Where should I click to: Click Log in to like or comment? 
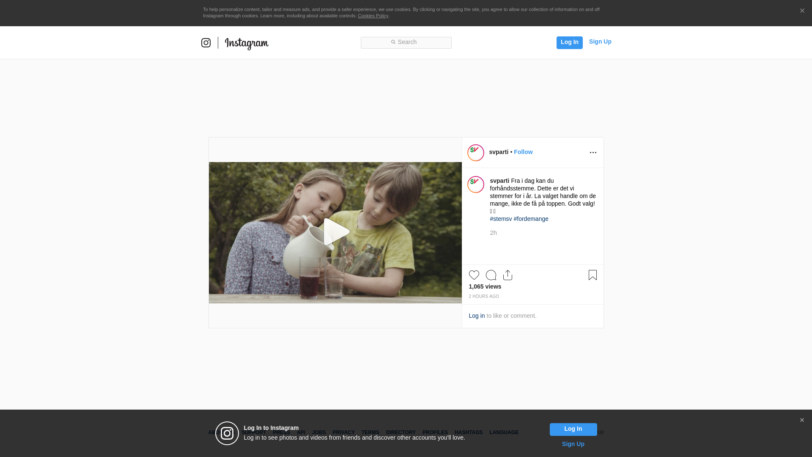coord(477,316)
